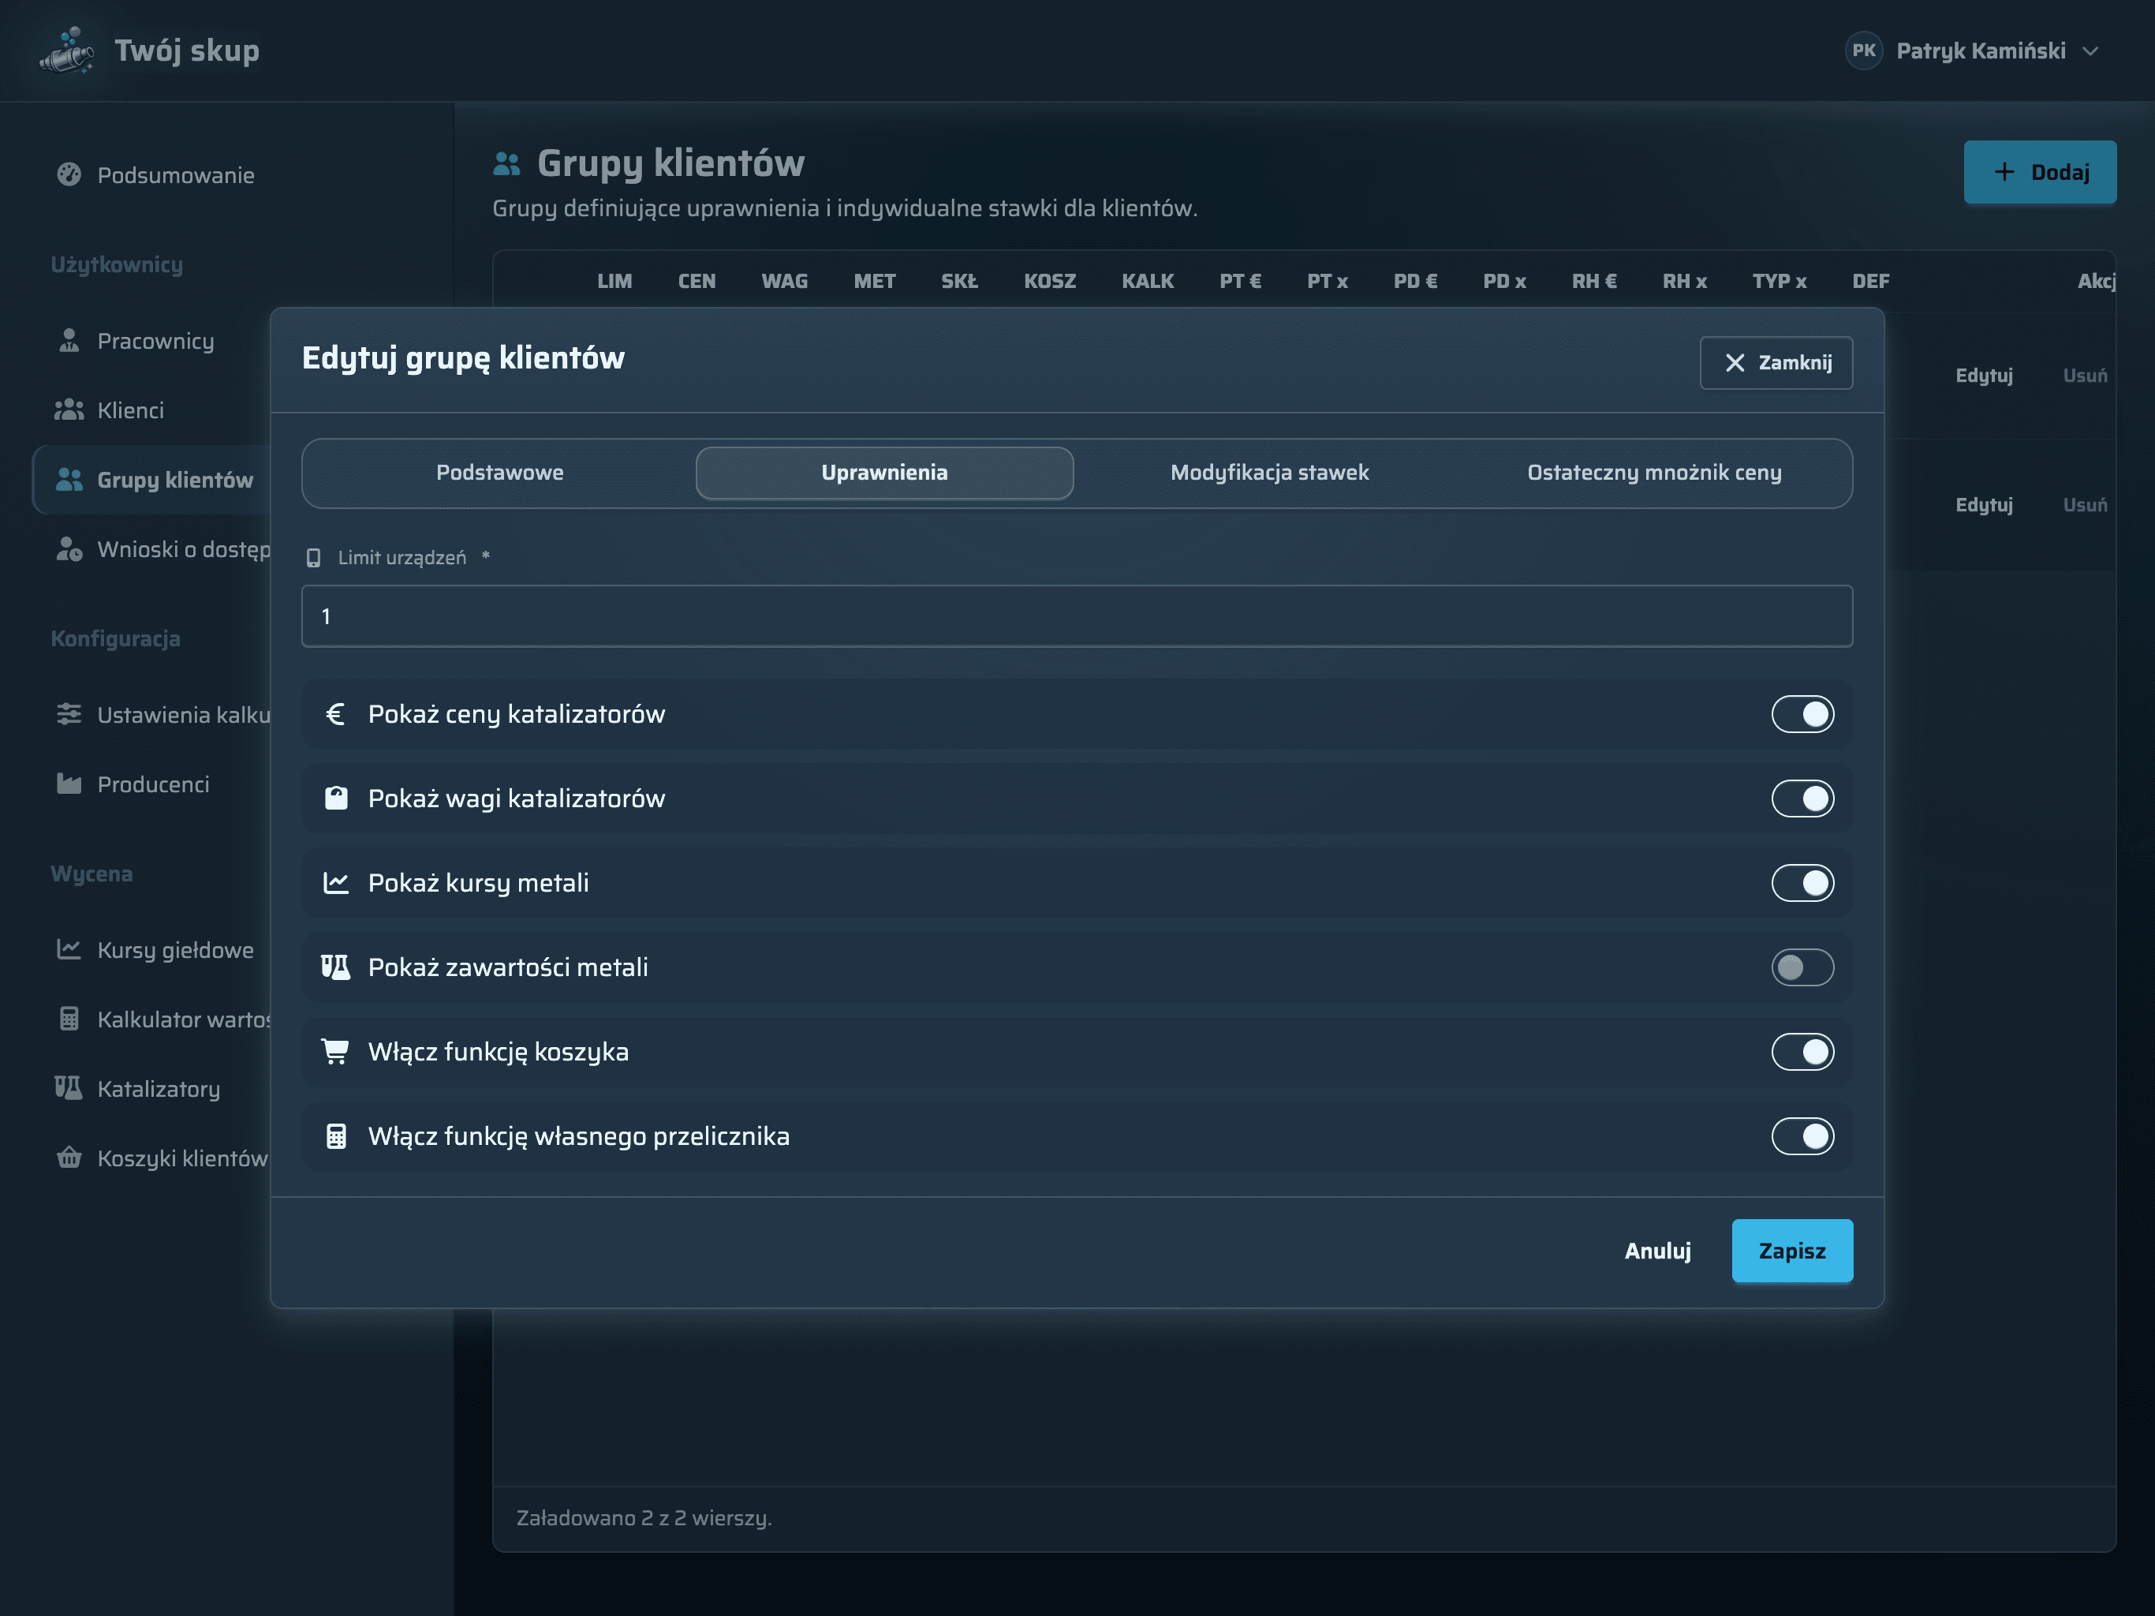Click the DEF column header
The height and width of the screenshot is (1616, 2155).
tap(1869, 281)
